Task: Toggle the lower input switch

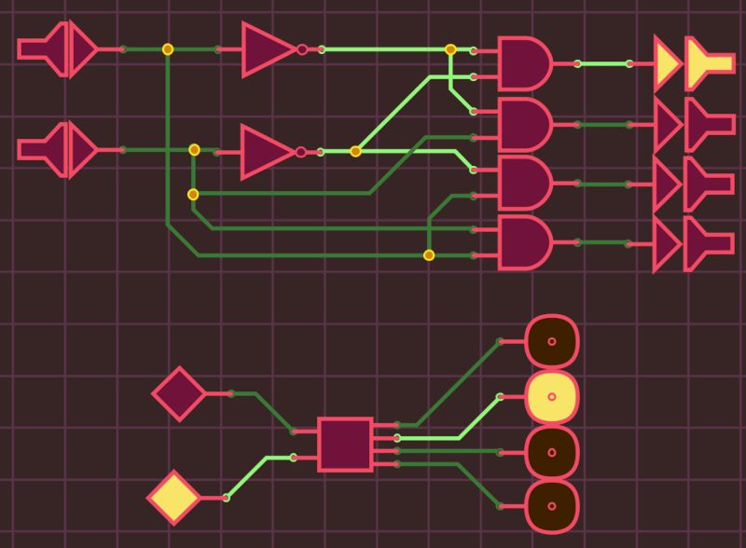Action: tap(56, 148)
